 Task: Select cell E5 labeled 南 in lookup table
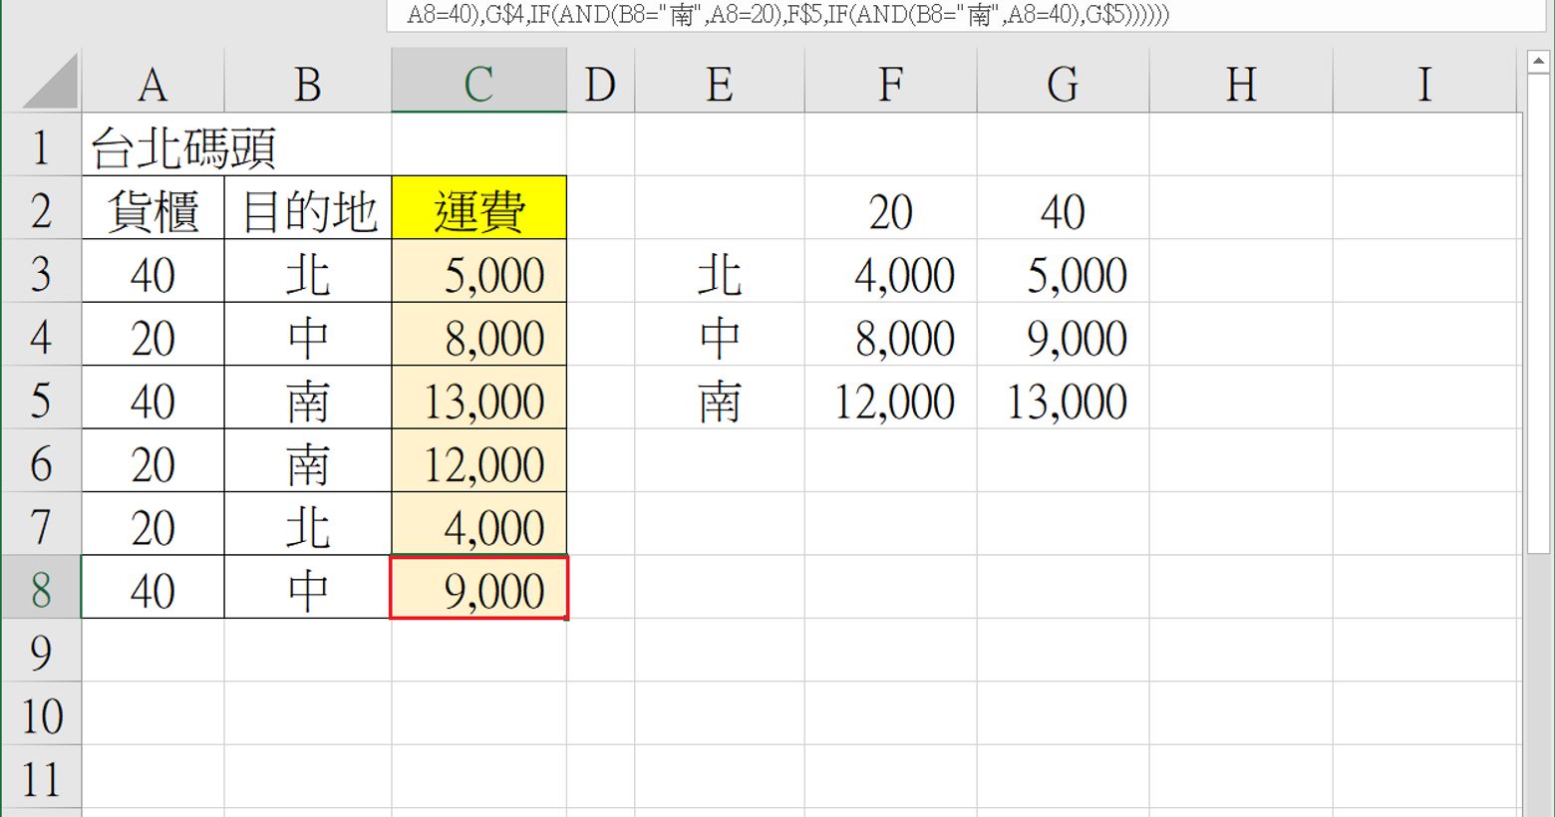coord(719,401)
